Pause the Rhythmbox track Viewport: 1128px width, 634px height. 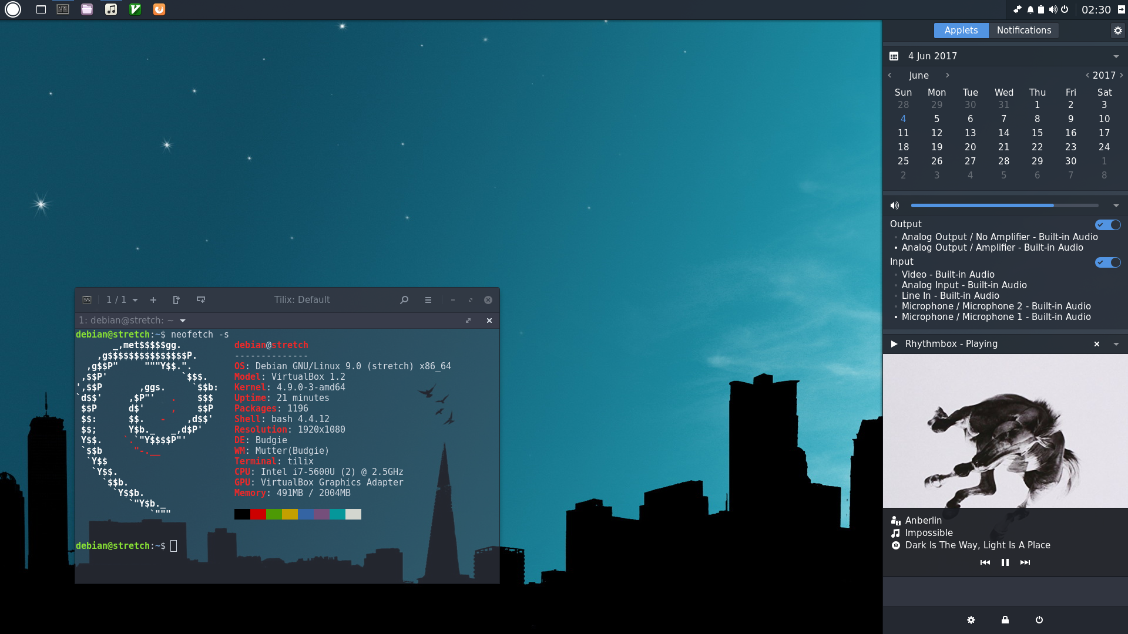point(1005,562)
